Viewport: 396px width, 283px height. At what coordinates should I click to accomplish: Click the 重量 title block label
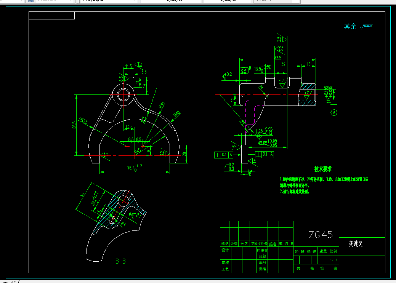pos(323,251)
